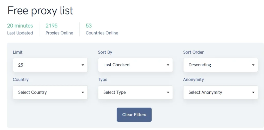Click the Proxies Online label
Screen dimensions: 264x130
(59, 33)
